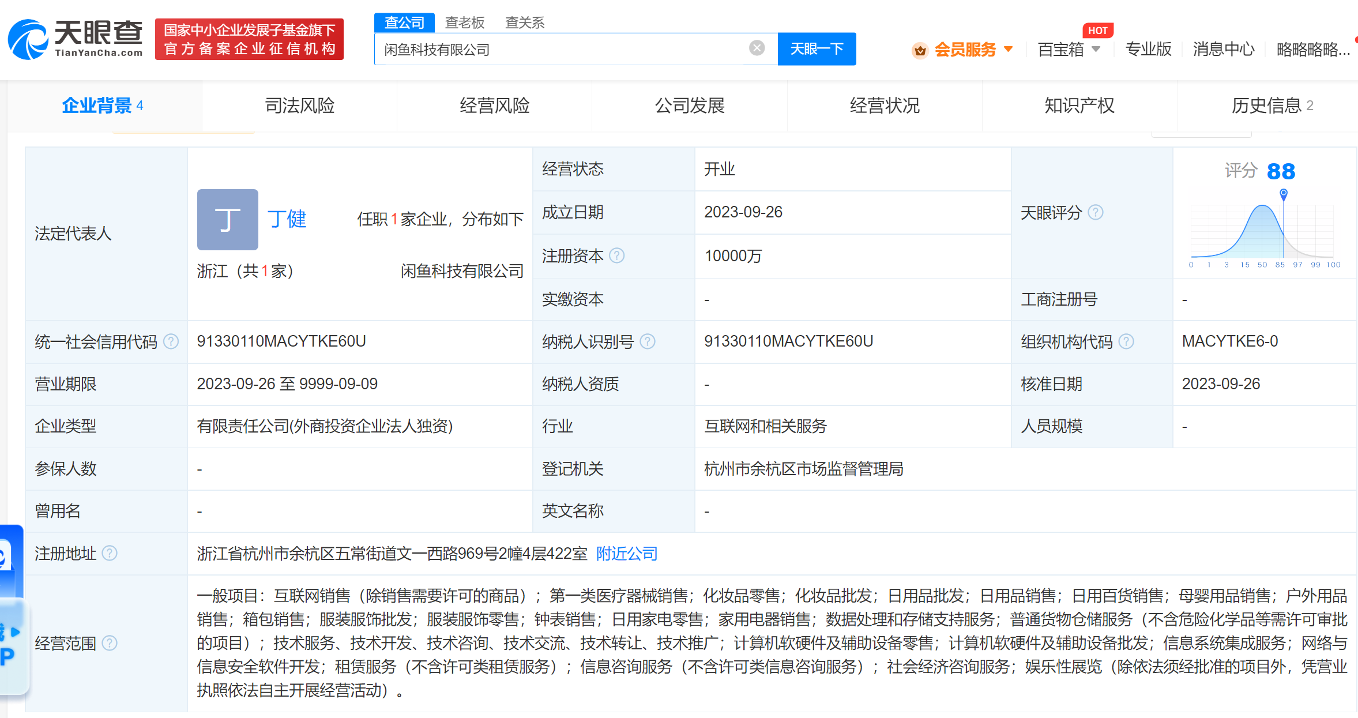The height and width of the screenshot is (718, 1358).
Task: Click the 附近公司 link after the address
Action: (627, 554)
